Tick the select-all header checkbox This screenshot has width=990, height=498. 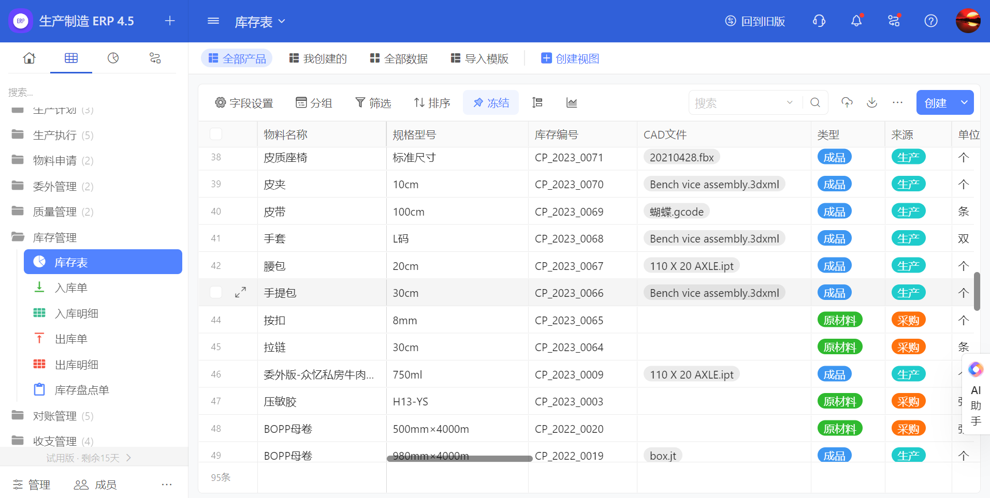point(216,134)
